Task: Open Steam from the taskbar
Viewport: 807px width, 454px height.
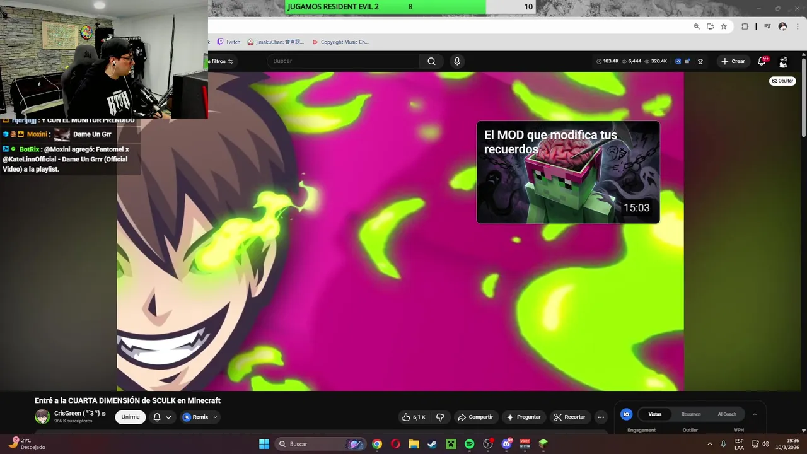Action: [432, 444]
